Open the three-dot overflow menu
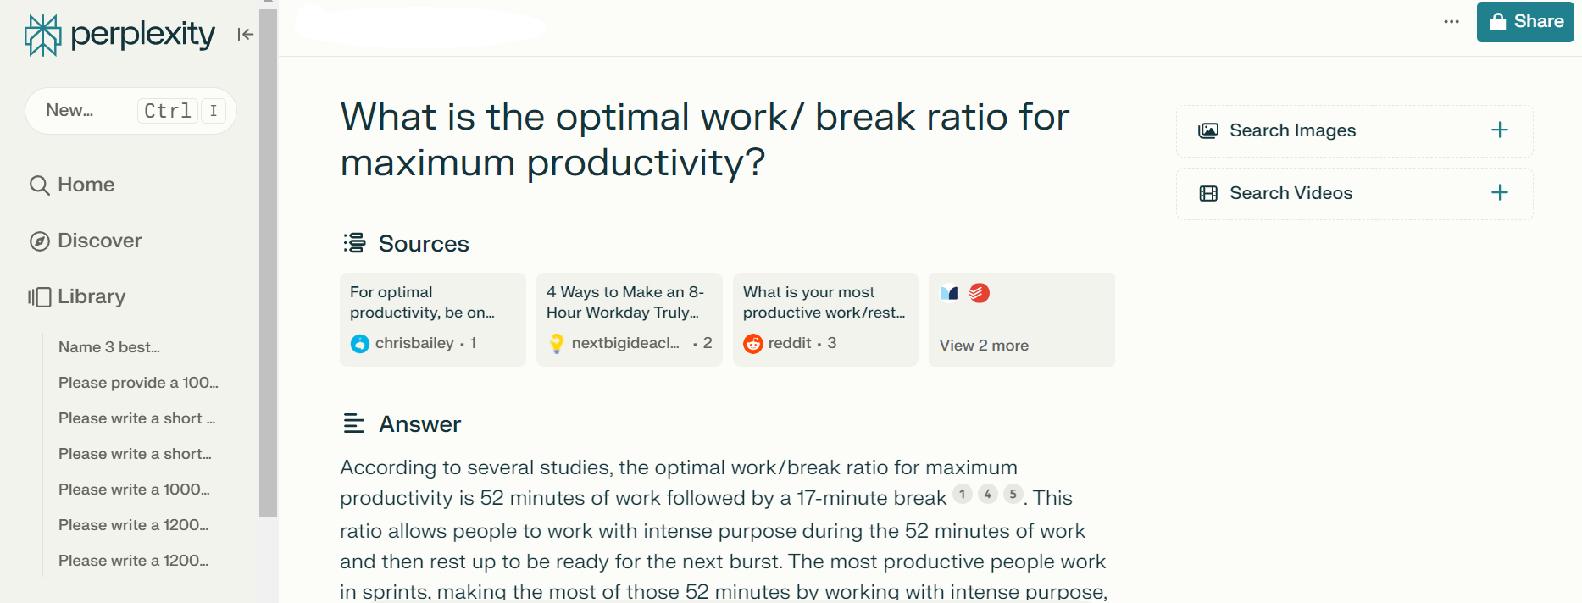 click(x=1451, y=21)
